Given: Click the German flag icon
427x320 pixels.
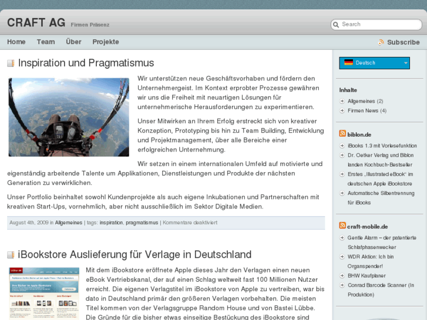Looking at the screenshot, I should tap(348, 62).
